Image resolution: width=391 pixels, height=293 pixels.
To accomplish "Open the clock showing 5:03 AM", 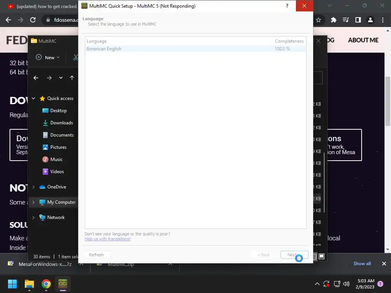I will pos(365,284).
